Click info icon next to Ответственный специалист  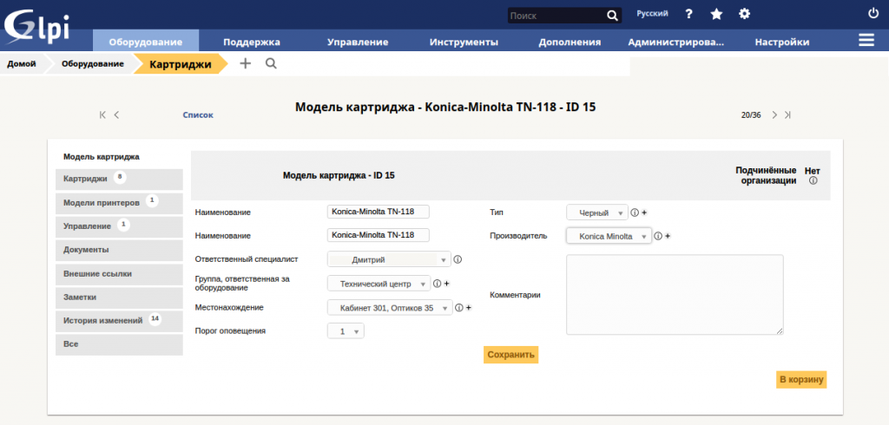[x=458, y=259]
